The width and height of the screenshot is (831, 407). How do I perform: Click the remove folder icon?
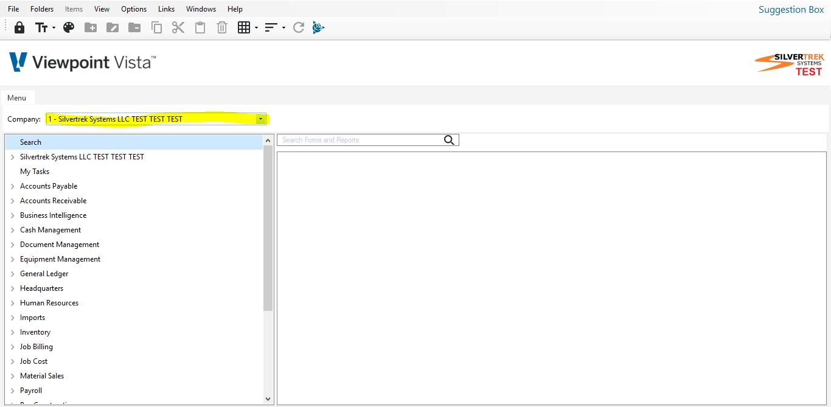click(x=134, y=27)
